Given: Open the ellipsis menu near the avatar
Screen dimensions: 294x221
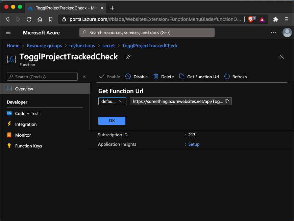Looking at the screenshot, I should click(274, 32).
